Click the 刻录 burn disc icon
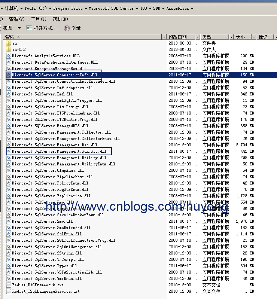Viewport: 277px width, 299px height. coord(67,28)
